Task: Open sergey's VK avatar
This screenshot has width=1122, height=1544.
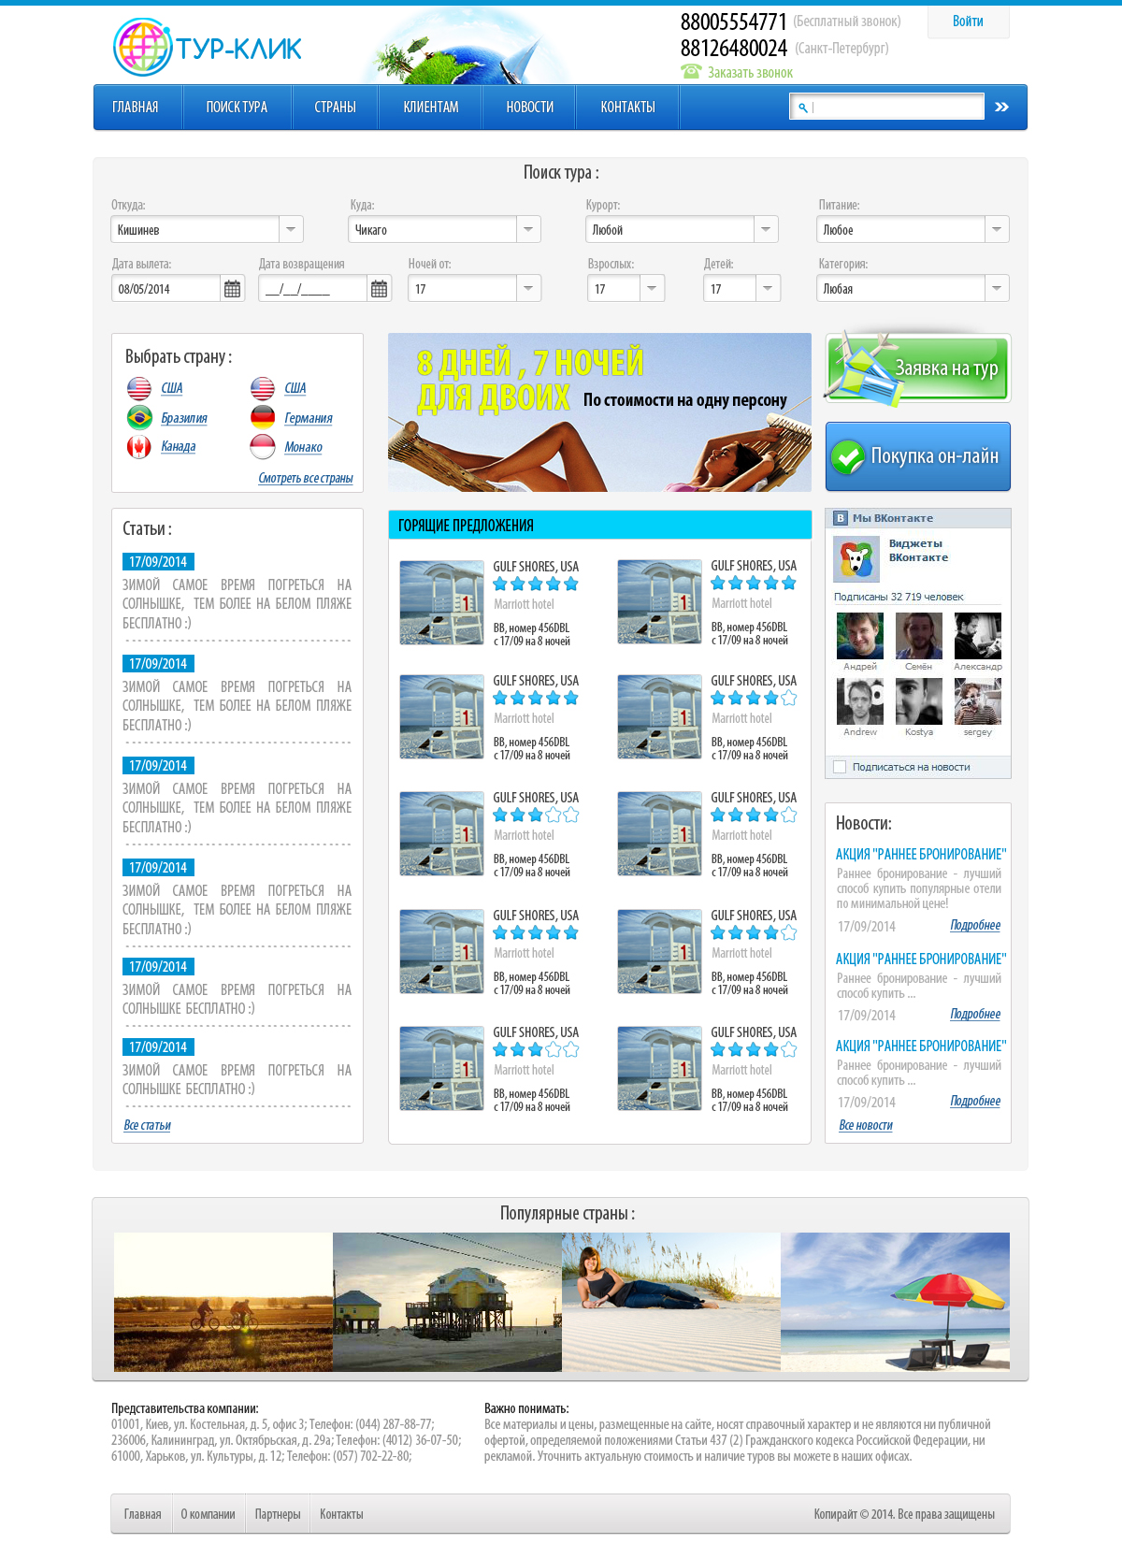Action: click(978, 701)
